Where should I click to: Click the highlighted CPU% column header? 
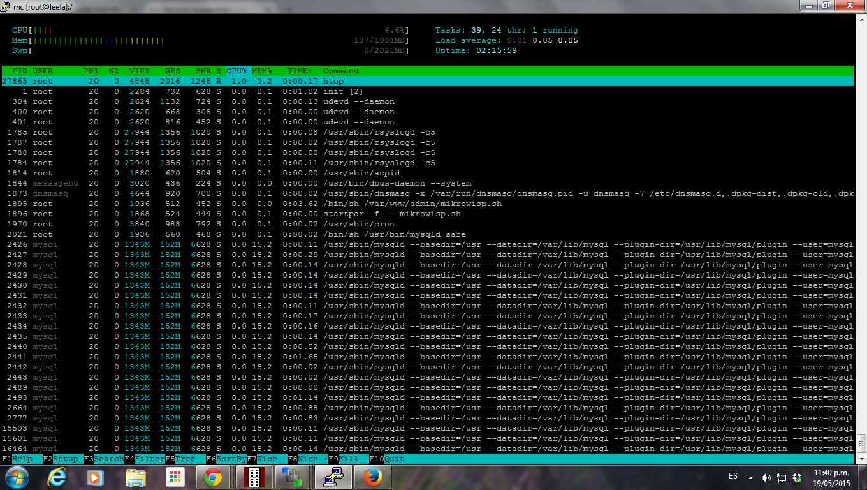[237, 71]
